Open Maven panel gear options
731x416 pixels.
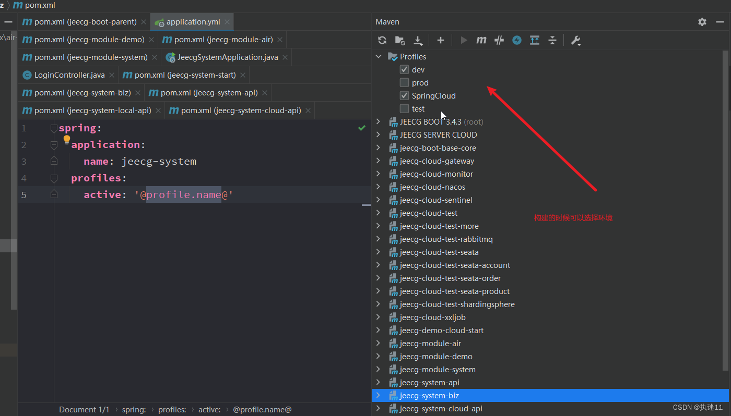click(x=702, y=22)
